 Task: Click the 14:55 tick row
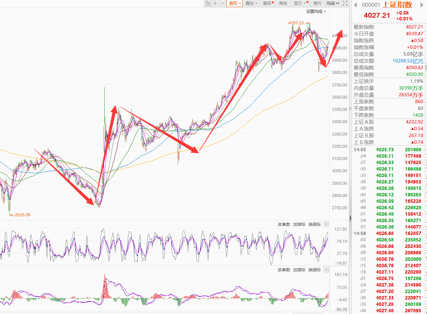pyautogui.click(x=389, y=150)
